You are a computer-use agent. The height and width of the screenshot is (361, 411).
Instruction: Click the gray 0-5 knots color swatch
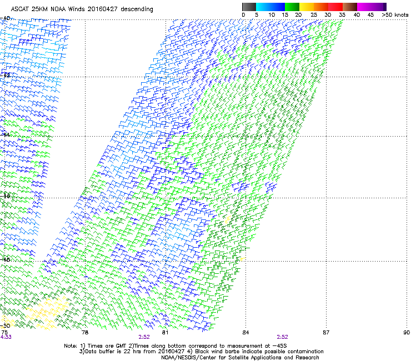[249, 7]
